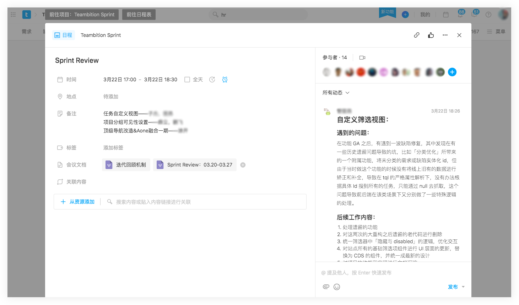The image size is (519, 305).
Task: Open the Teambition Sprint project link
Action: (101, 35)
